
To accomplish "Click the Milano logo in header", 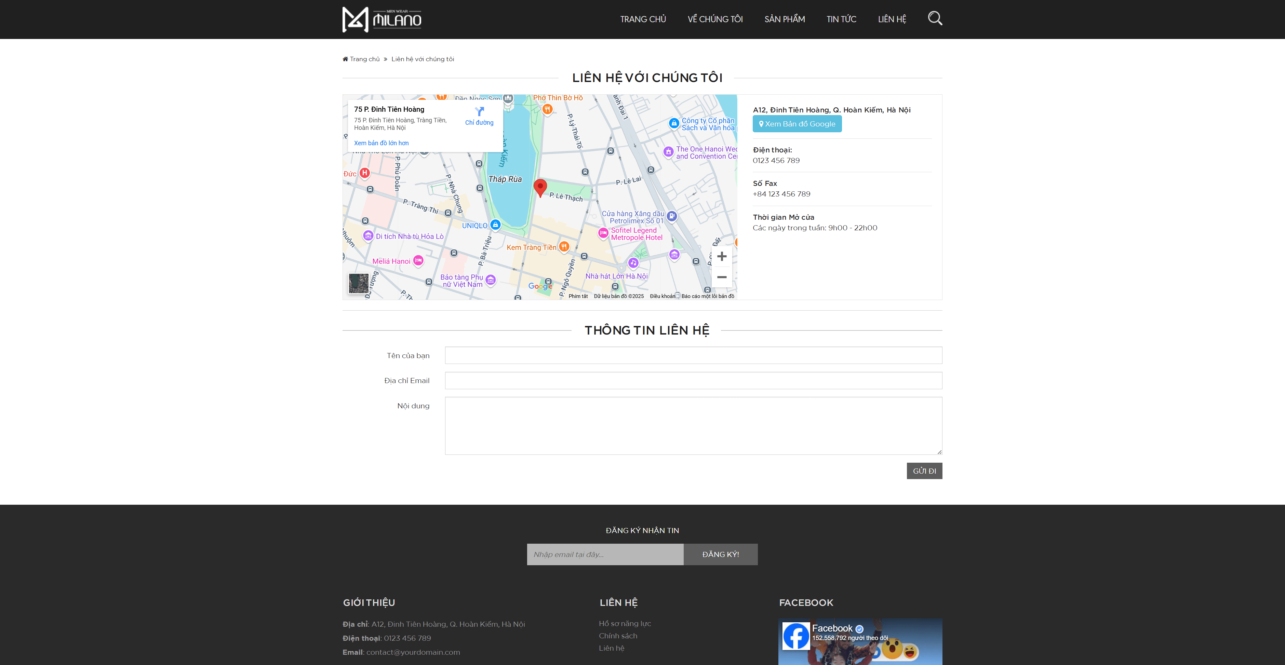I will [382, 19].
